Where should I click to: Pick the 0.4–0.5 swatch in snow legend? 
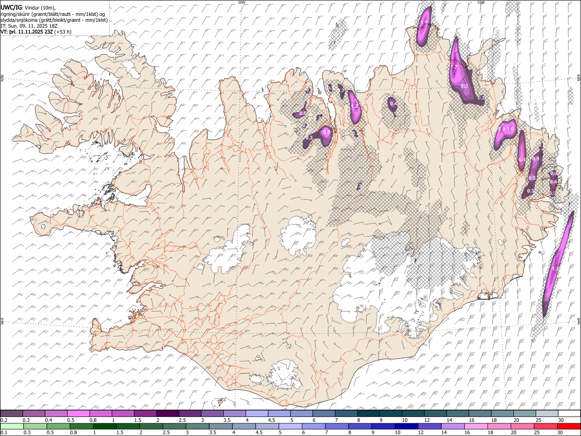pyautogui.click(x=56, y=414)
